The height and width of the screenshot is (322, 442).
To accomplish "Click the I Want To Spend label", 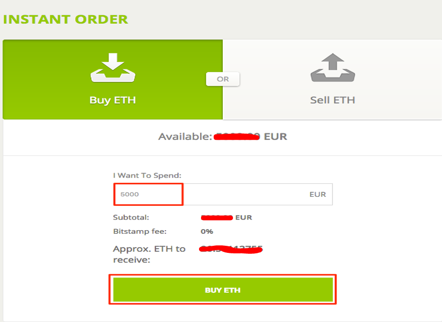I will [147, 176].
